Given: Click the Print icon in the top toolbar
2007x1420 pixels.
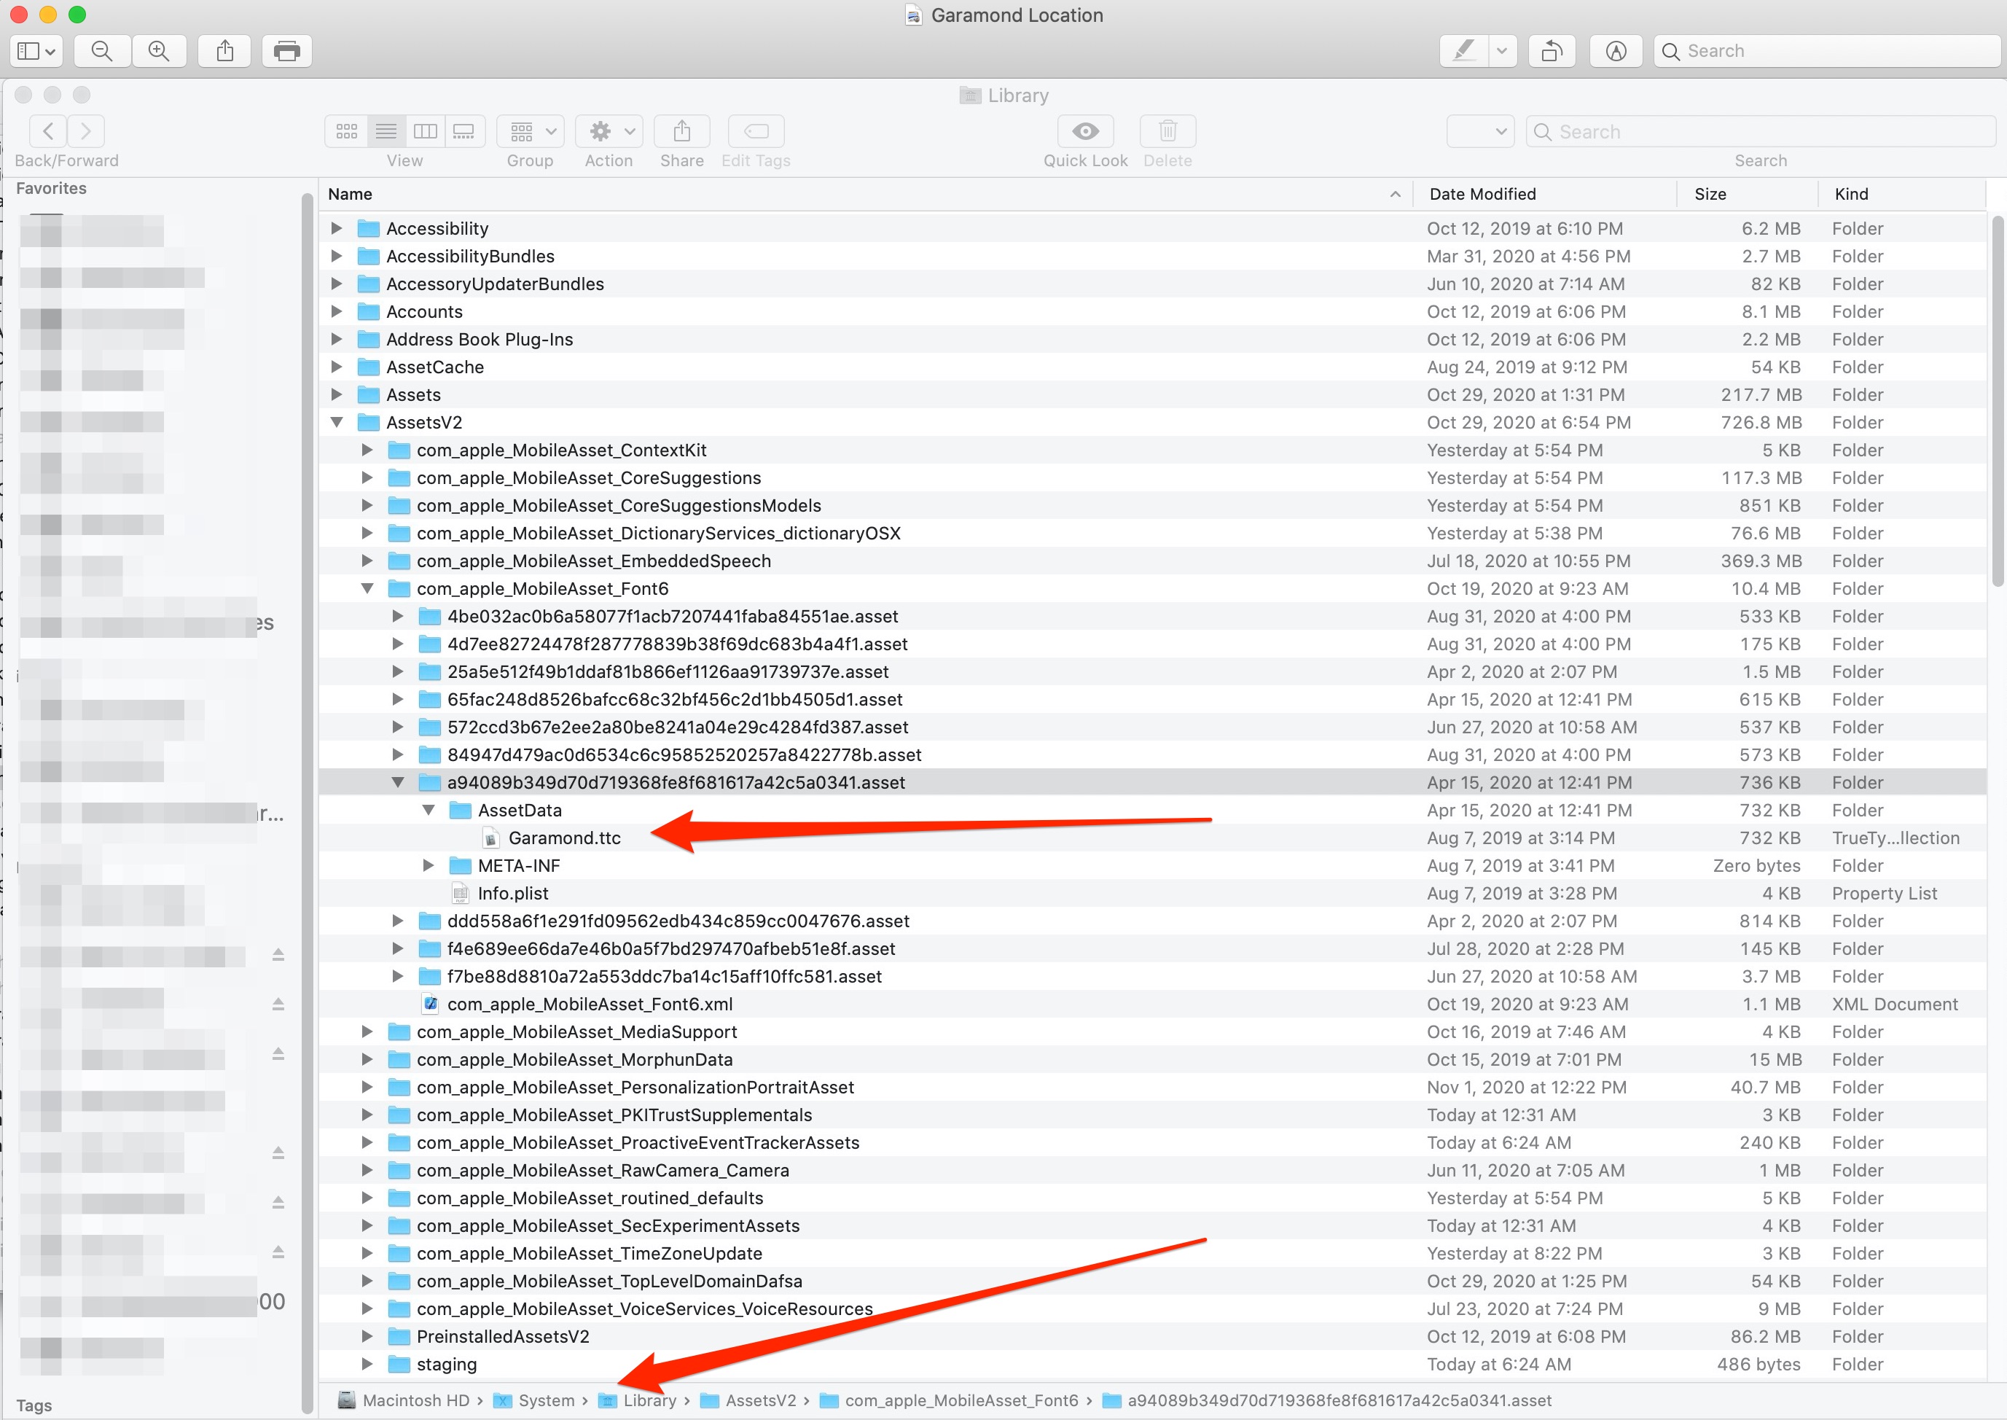Looking at the screenshot, I should (286, 50).
